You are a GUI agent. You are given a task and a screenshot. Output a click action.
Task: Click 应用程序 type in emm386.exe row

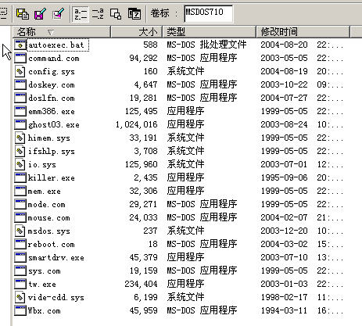pyautogui.click(x=185, y=111)
